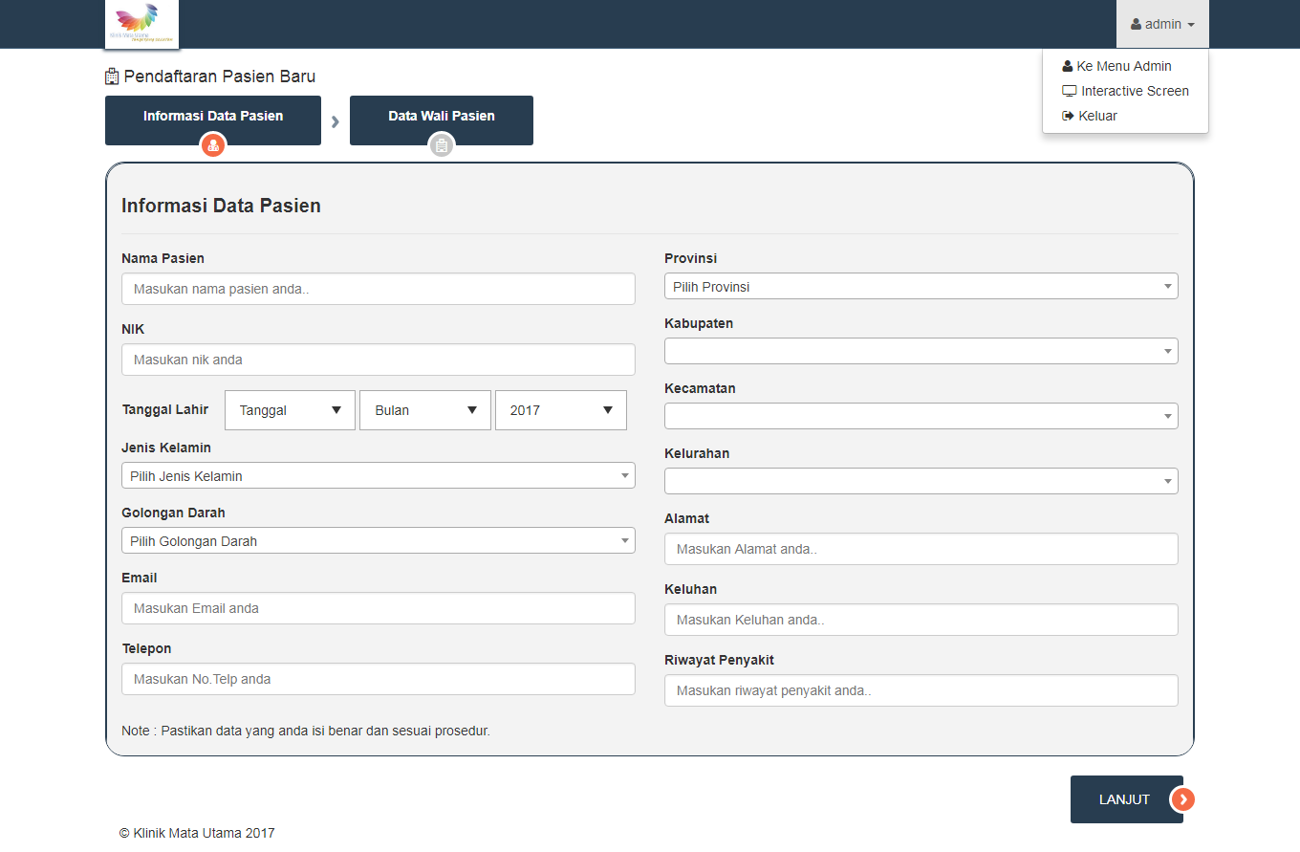Click the orange arrow icon beside LANJUT
Viewport: 1300px width, 852px height.
click(x=1183, y=799)
